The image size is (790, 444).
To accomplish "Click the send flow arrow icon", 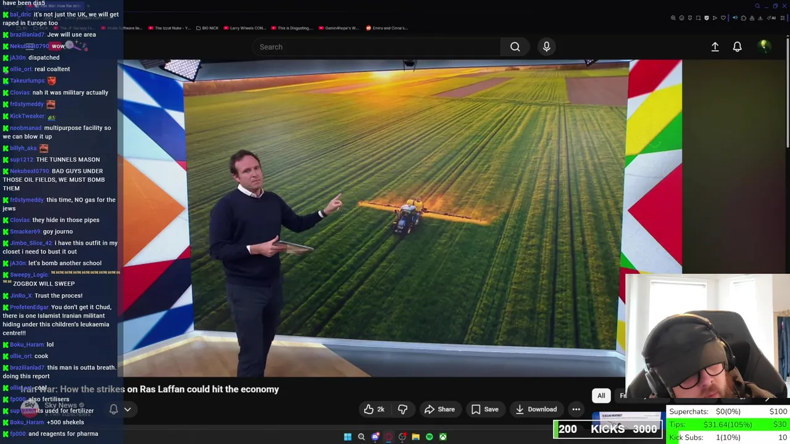I will 715,18.
